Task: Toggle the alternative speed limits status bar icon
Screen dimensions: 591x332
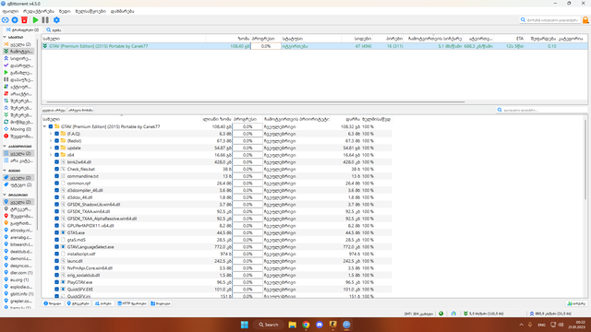Action: tap(453, 314)
